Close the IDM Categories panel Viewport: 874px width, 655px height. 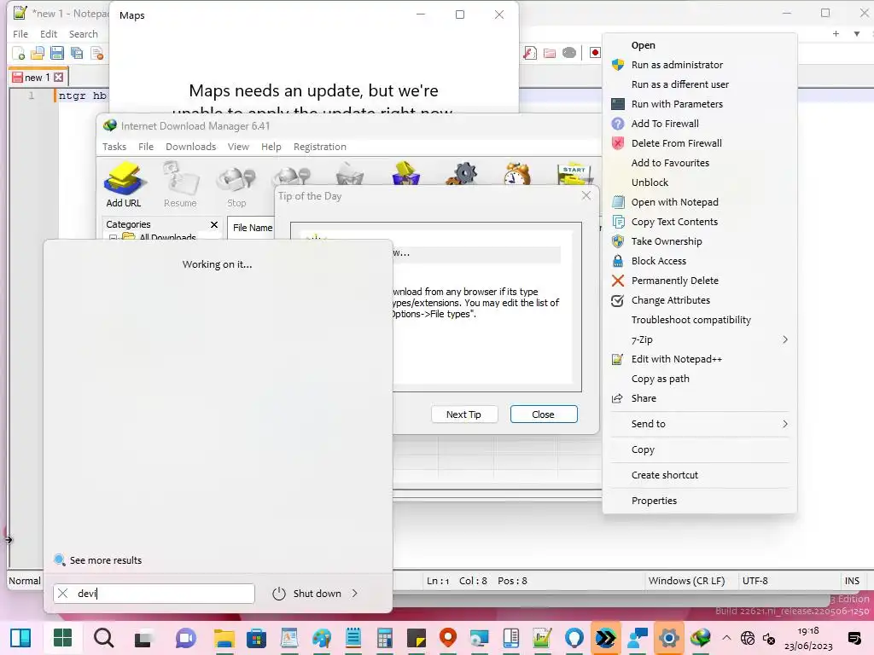[x=214, y=224]
